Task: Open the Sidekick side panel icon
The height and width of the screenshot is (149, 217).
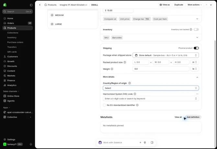Action: (152, 142)
